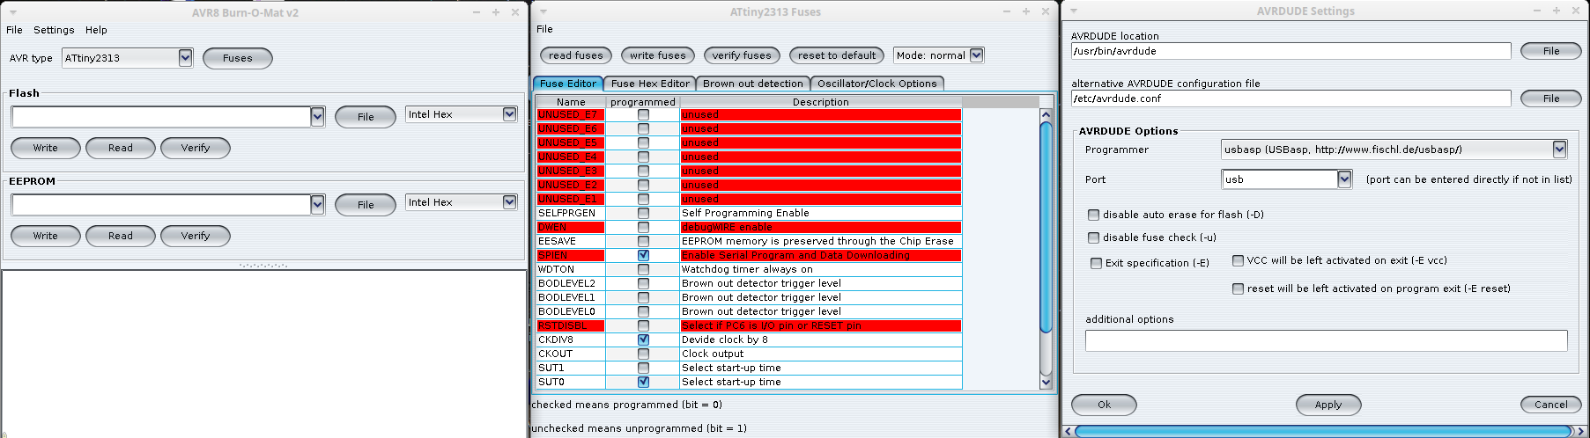The height and width of the screenshot is (438, 1590).
Task: Toggle the BODLEVEL2 fuse checkbox
Action: [643, 283]
